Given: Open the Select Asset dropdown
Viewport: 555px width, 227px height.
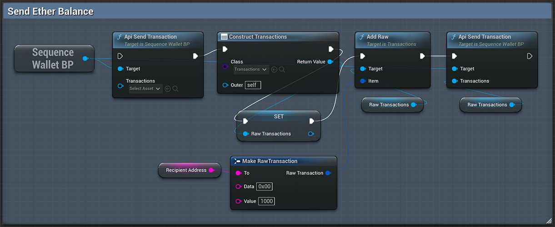Looking at the screenshot, I should point(145,89).
